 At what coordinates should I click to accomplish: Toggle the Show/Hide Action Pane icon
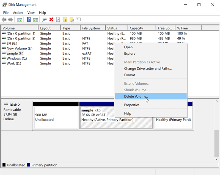coord(35,19)
